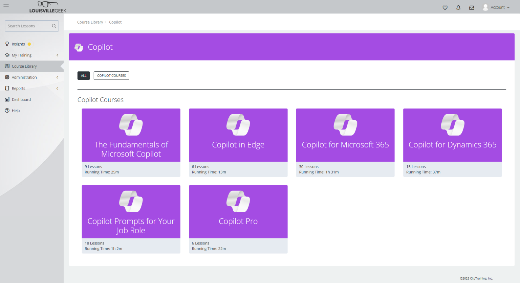The height and width of the screenshot is (283, 520).
Task: Click the ALL filter button
Action: pyautogui.click(x=83, y=75)
